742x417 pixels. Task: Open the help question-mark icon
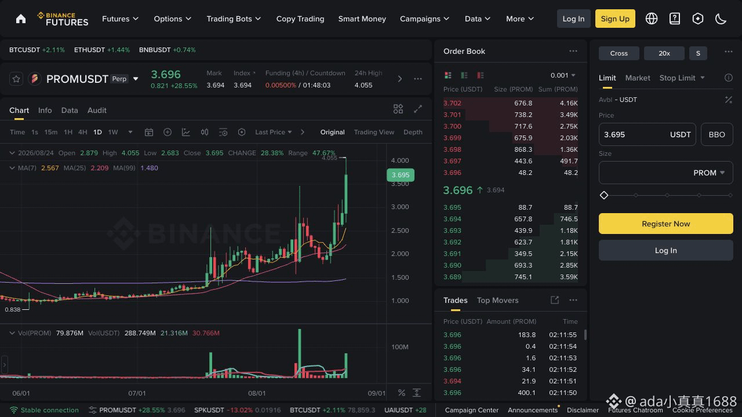(x=675, y=19)
